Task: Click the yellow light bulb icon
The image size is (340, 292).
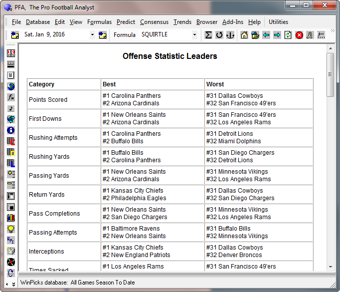Action: click(11, 229)
